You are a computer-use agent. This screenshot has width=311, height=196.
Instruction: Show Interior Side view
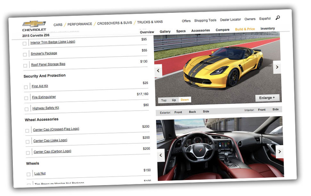click(x=276, y=109)
